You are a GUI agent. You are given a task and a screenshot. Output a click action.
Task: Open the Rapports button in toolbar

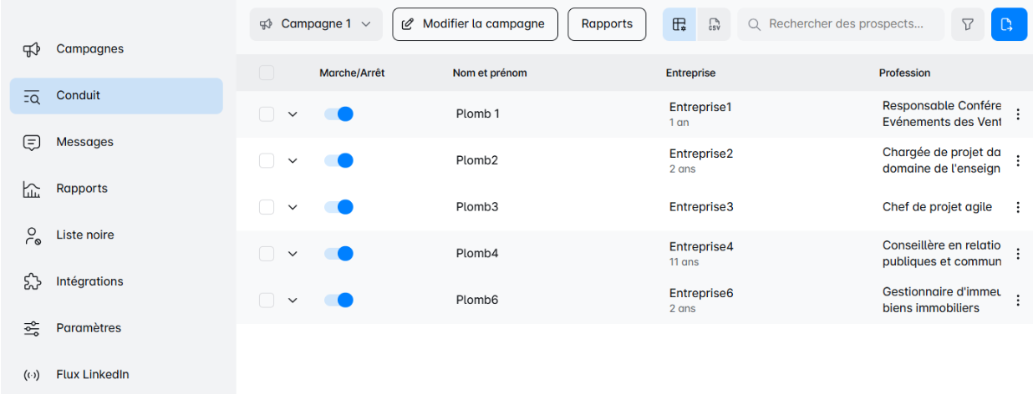607,24
